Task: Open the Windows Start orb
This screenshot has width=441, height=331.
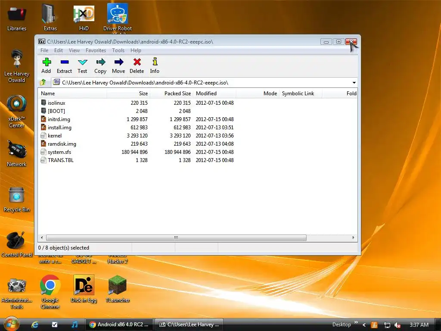Action: [x=11, y=324]
